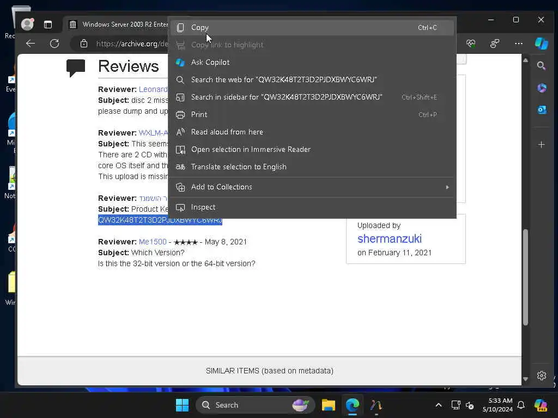Click the page scrollbar up arrow

coord(525,60)
